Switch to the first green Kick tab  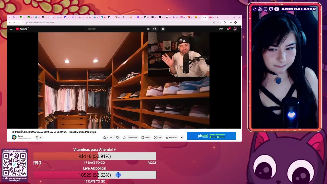pos(22,17)
